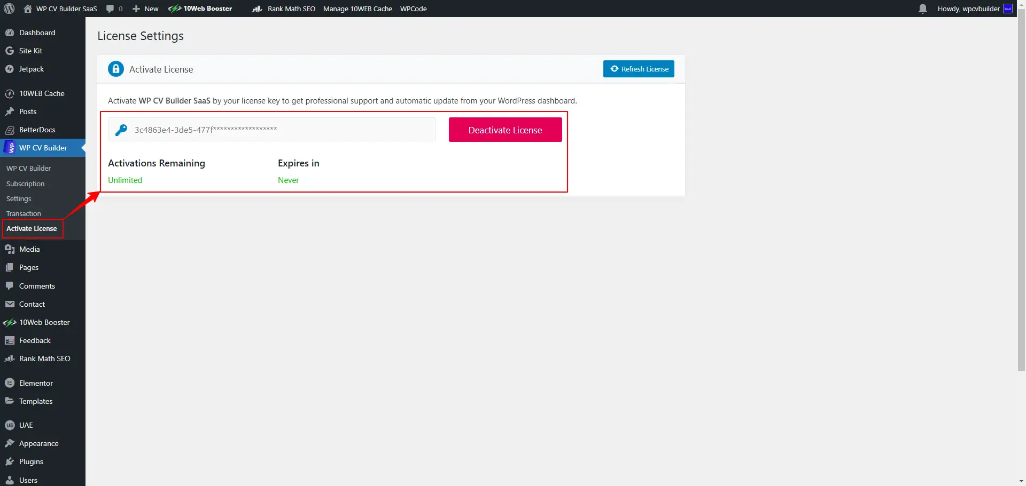Click the Appearance brush icon

tap(10, 443)
